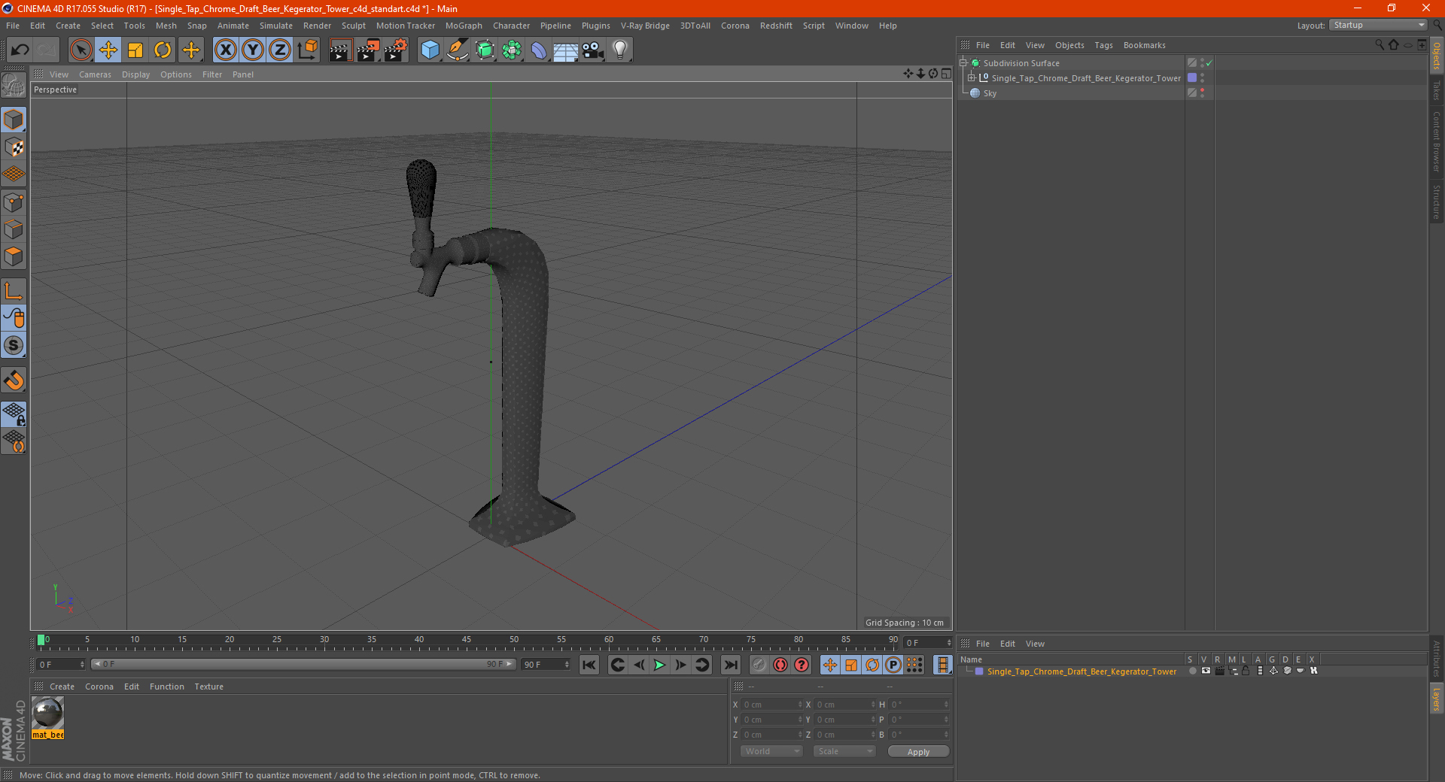Open the Bend deformer icon
1445x782 pixels.
[x=539, y=50]
